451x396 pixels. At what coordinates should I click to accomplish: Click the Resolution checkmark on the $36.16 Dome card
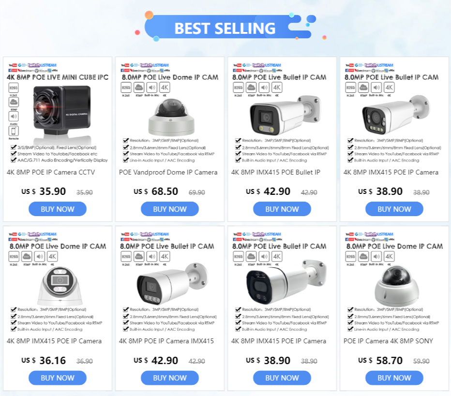(x=13, y=309)
